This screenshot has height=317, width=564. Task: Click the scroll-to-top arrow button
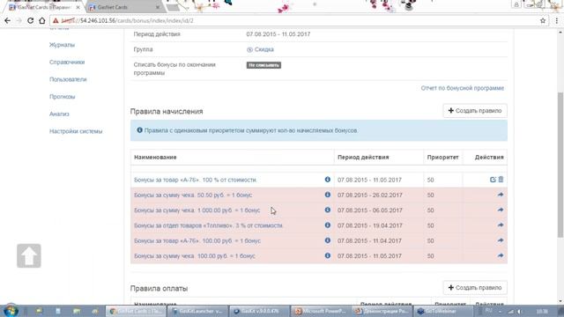(x=29, y=256)
